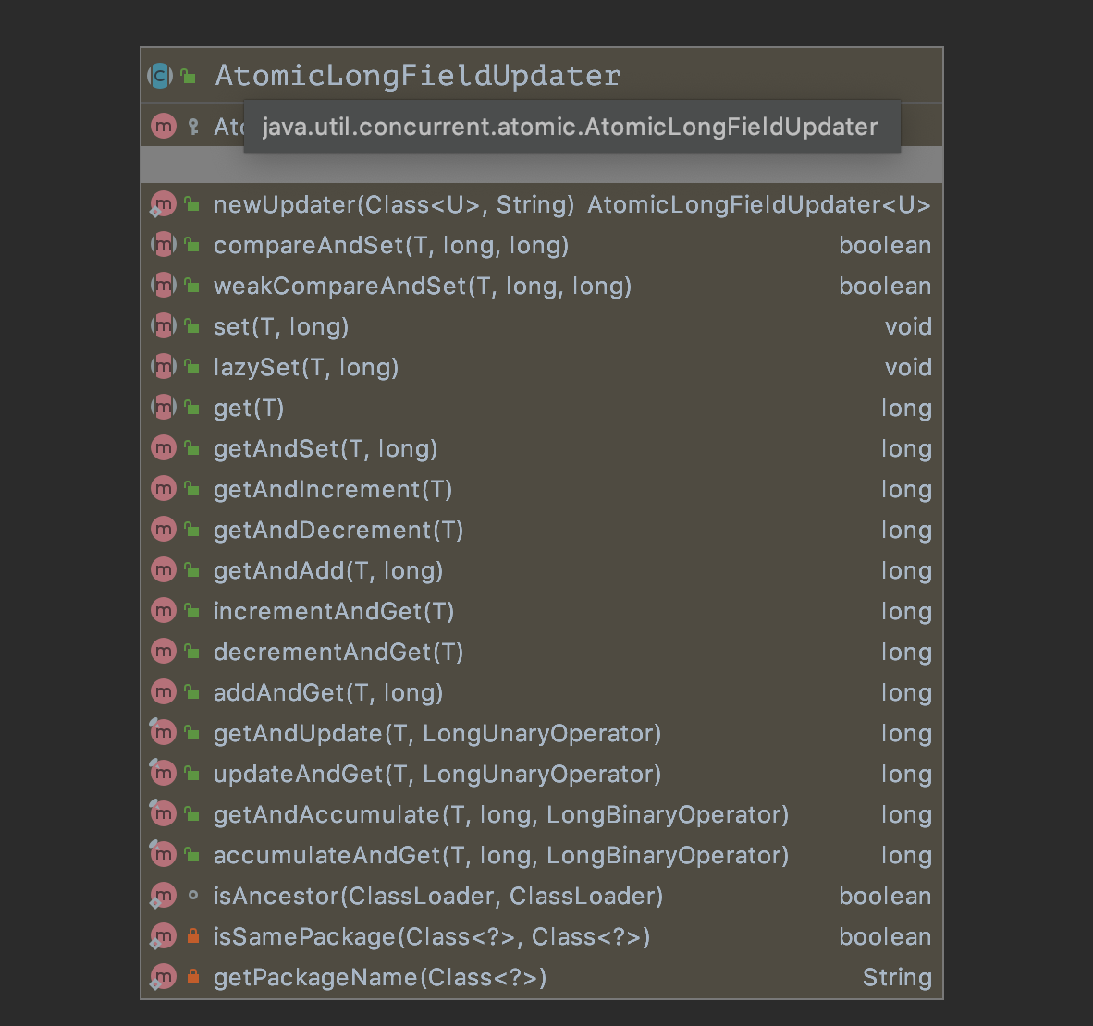Click the package-private circle icon beside isAncestor
Viewport: 1093px width, 1026px height.
pyautogui.click(x=192, y=896)
